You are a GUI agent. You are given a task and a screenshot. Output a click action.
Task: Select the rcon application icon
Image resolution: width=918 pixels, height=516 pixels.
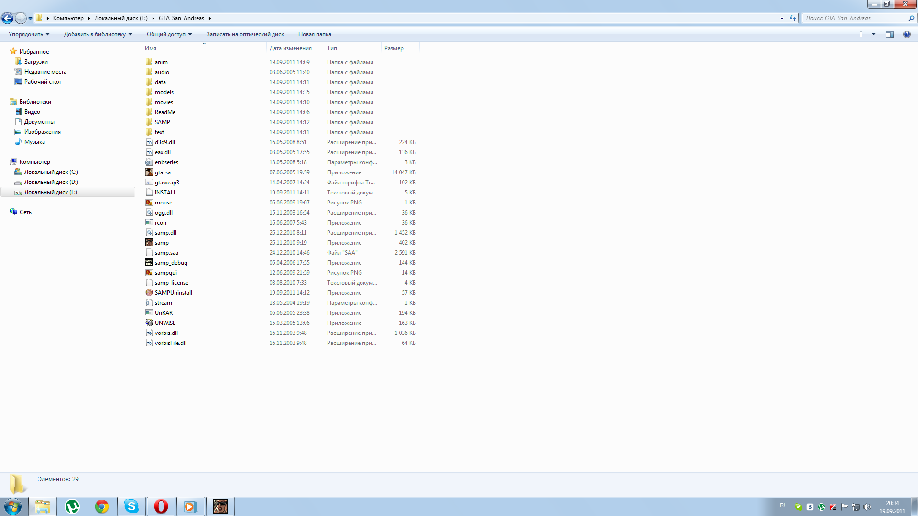click(x=149, y=223)
